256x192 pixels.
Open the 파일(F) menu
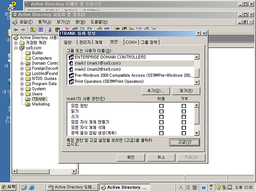(x=26, y=22)
